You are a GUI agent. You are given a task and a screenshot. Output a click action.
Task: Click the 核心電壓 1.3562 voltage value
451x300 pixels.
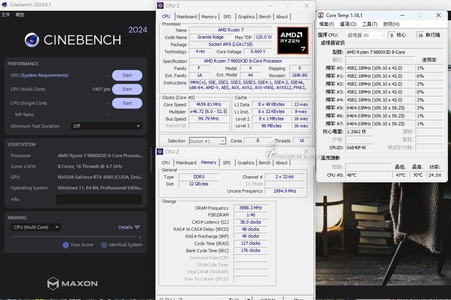point(359,131)
